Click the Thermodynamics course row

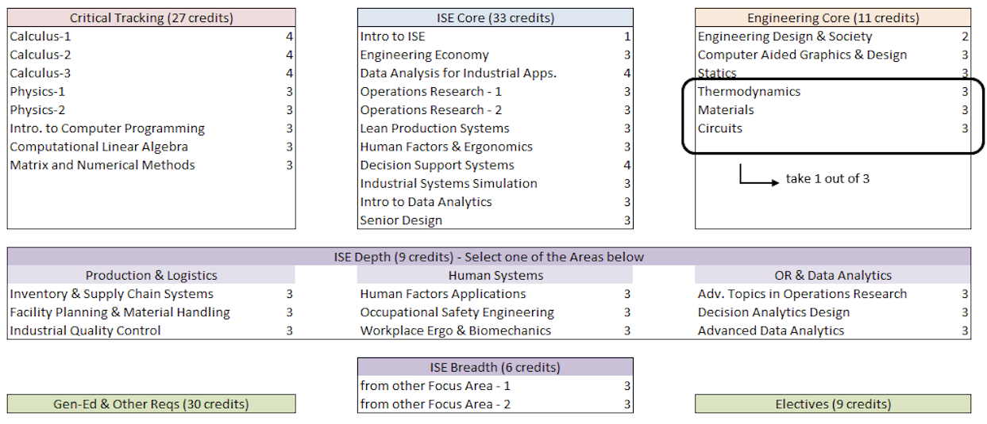click(749, 92)
